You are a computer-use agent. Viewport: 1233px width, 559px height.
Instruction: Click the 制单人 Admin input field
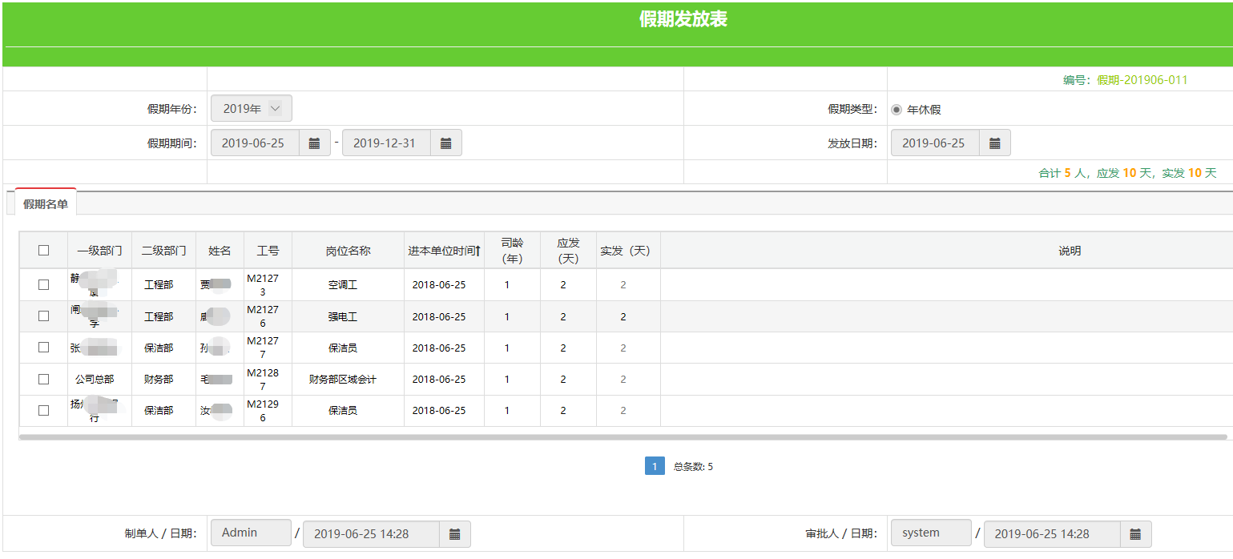(x=251, y=533)
